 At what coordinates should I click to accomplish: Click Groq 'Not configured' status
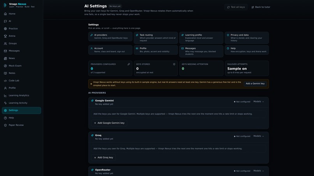coord(242,136)
